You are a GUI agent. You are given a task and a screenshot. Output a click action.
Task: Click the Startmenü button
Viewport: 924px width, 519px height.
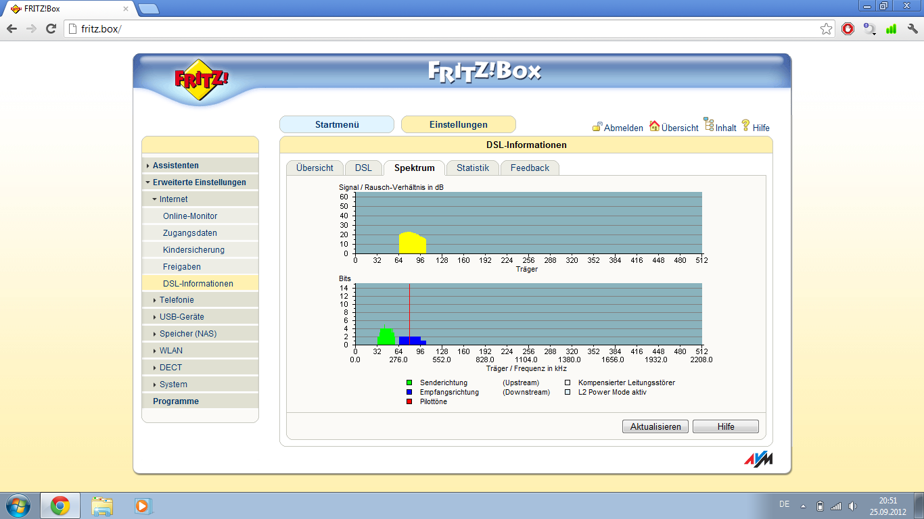[x=336, y=124]
